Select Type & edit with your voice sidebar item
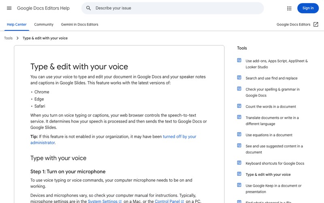Viewport: 324px width, 203px height. click(x=268, y=175)
